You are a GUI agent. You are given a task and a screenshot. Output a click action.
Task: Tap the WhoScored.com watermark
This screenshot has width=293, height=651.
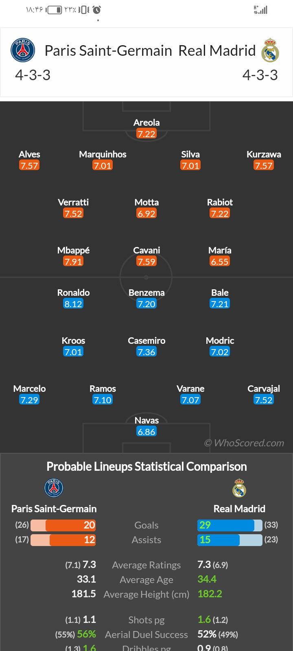point(244,443)
